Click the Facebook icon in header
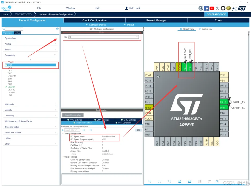 (206, 8)
